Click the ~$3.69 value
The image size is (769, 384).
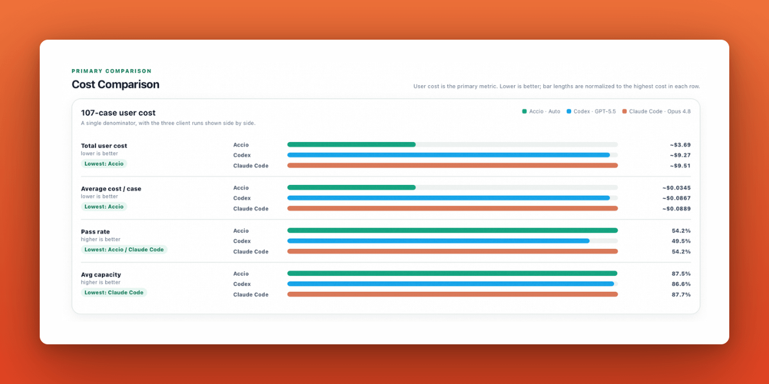pyautogui.click(x=680, y=145)
